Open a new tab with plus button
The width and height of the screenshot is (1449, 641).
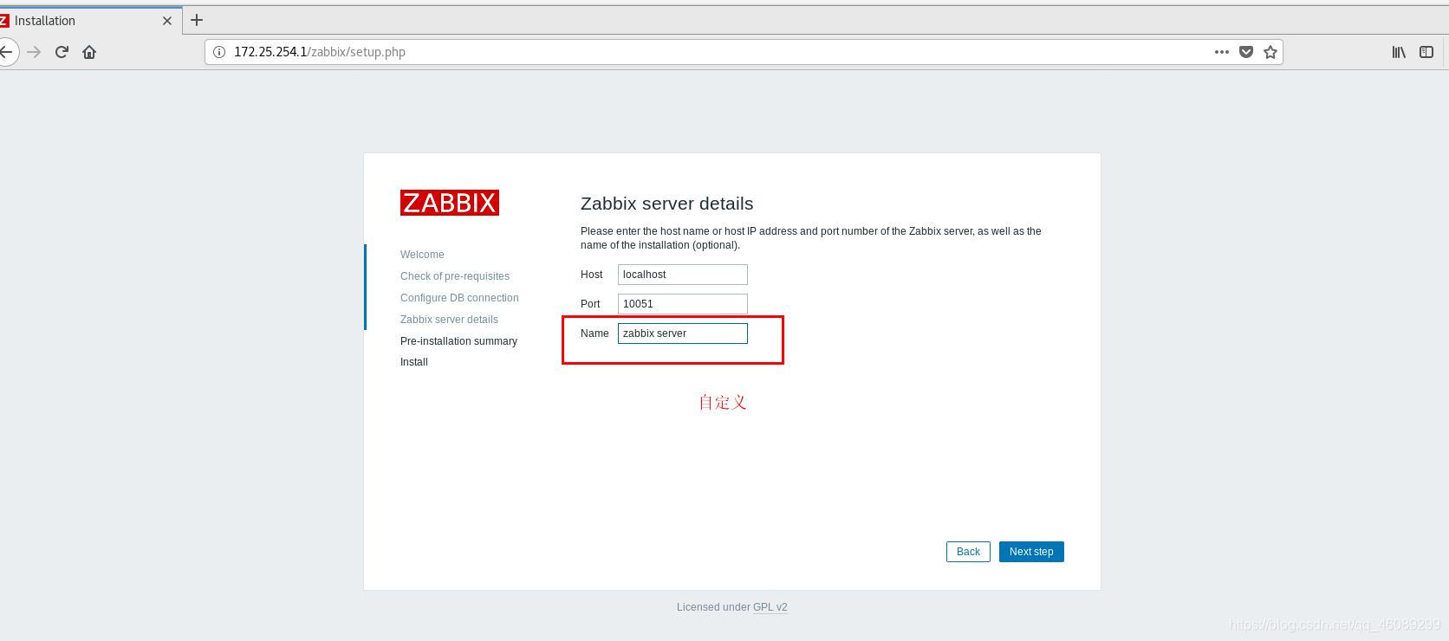click(197, 20)
